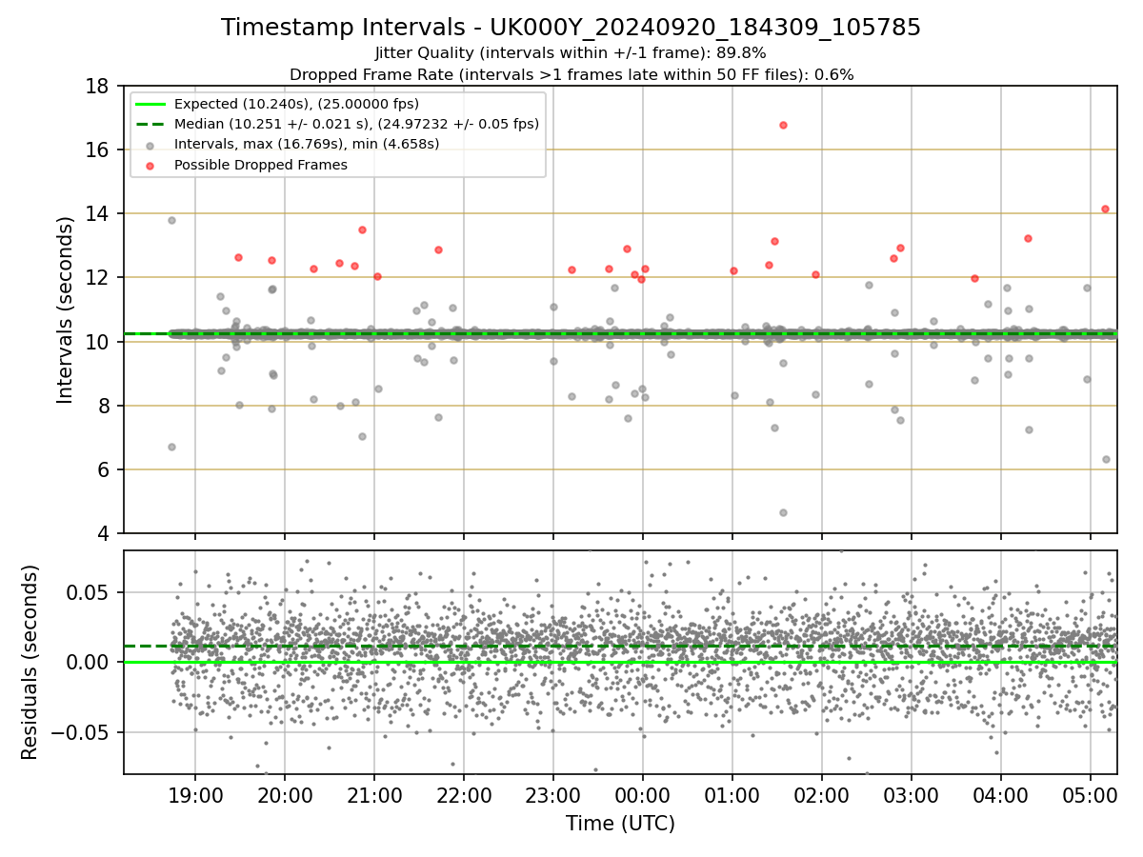Click the 'Median (10.251 +/- 0.021 s)' legend text
This screenshot has width=1143, height=857.
tap(356, 124)
